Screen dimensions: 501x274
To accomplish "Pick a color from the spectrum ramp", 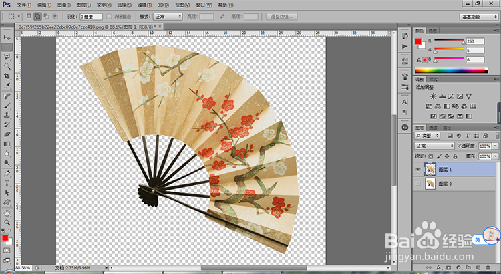I will (x=451, y=70).
